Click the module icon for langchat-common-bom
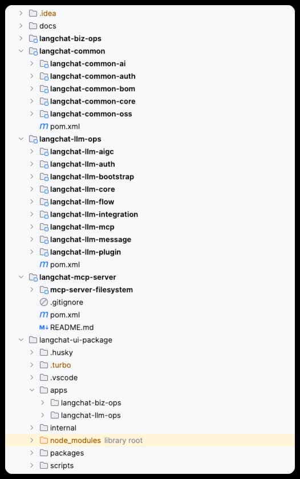Viewport: 300px width, 479px height. (x=44, y=89)
